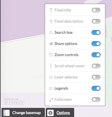The image size is (112, 117).
Task: Open the Change basemap menu
Action: tap(23, 113)
